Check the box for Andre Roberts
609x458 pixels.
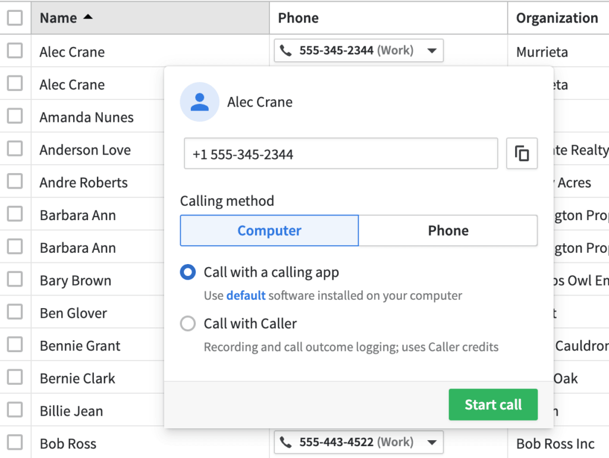tap(15, 181)
